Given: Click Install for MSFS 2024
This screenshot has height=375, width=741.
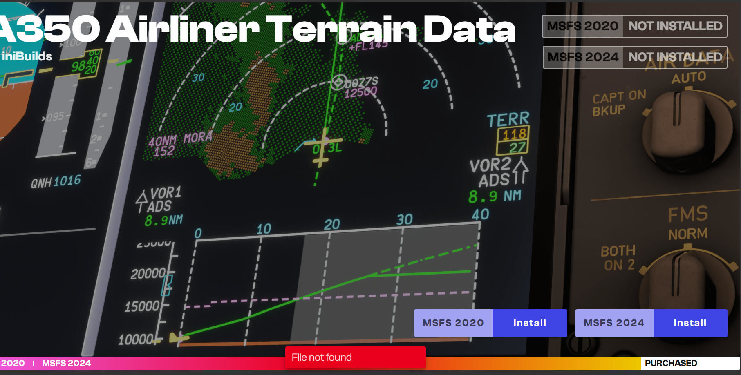Looking at the screenshot, I should tap(690, 323).
